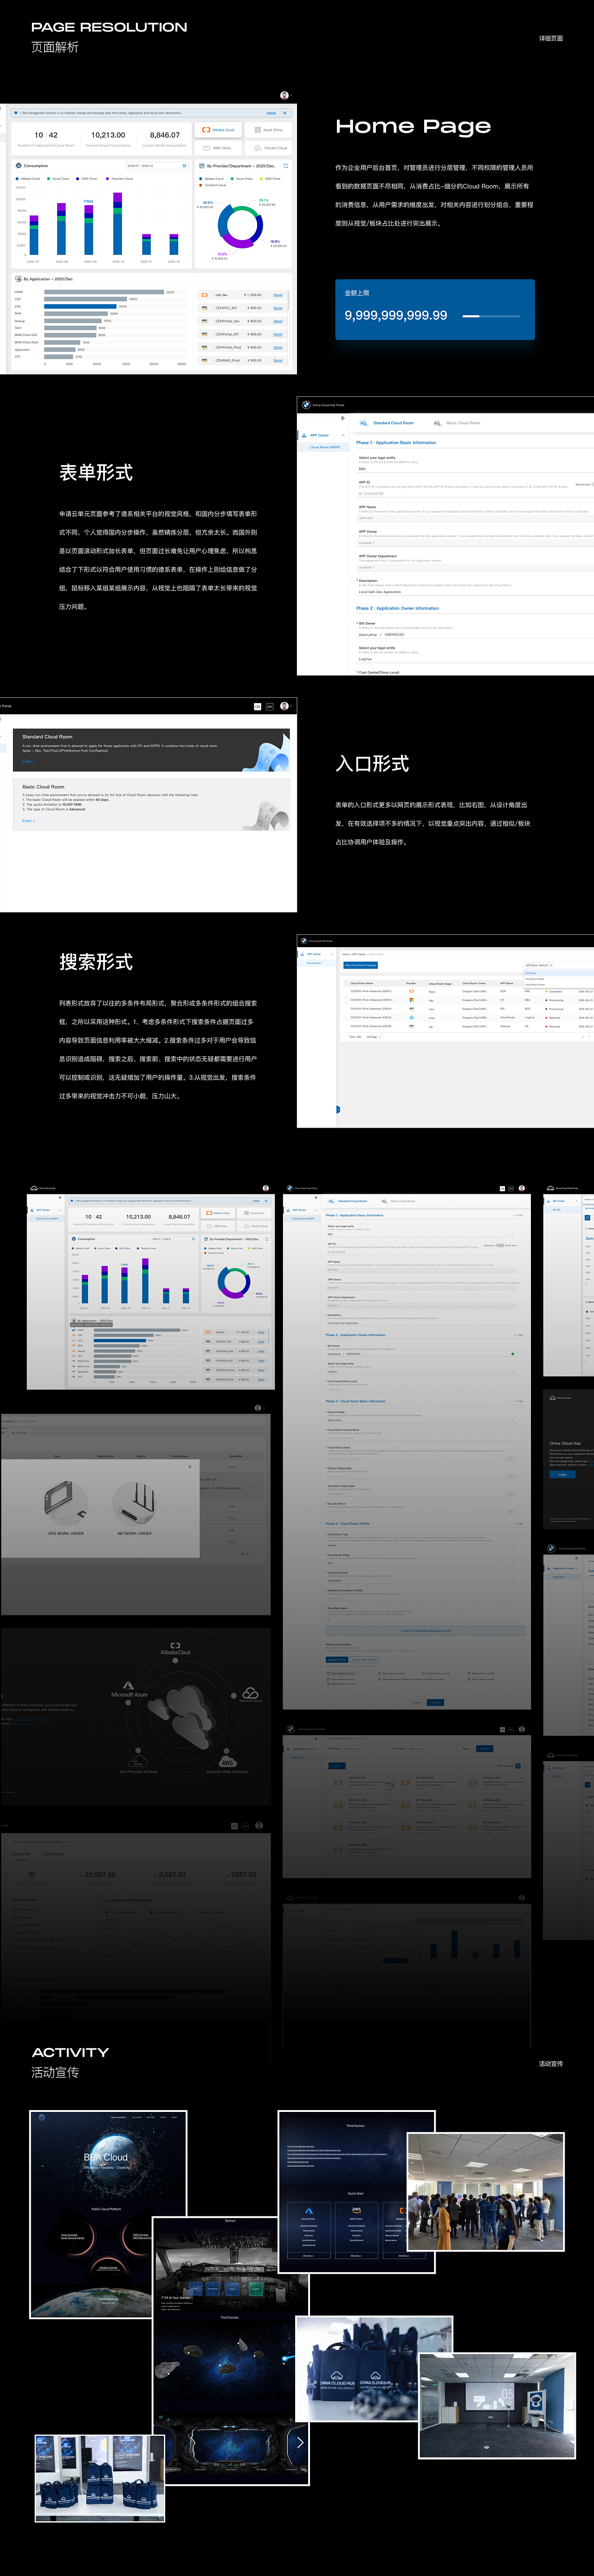This screenshot has width=594, height=2576.
Task: Open Detail link for CDHRA01_Prod row in large dashboard
Action: [x=278, y=360]
